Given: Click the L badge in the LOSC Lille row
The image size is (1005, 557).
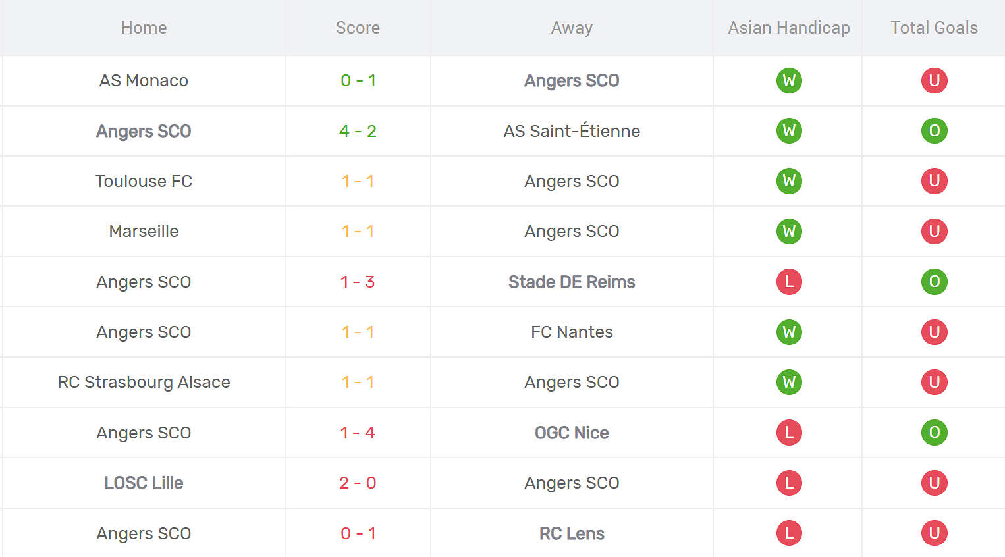Looking at the screenshot, I should coord(789,483).
